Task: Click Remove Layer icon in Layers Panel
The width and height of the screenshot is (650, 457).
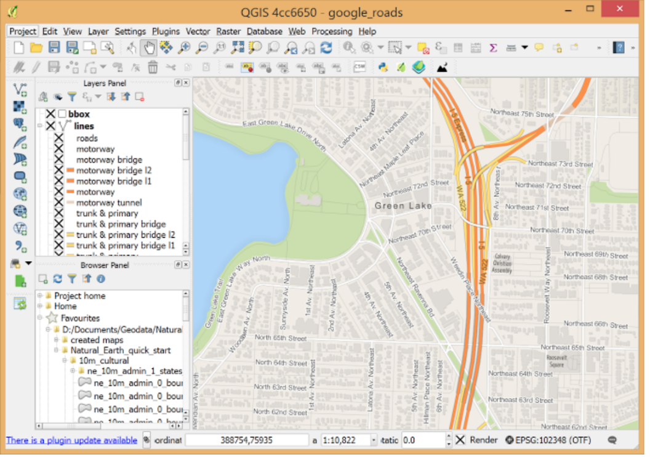Action: (139, 97)
